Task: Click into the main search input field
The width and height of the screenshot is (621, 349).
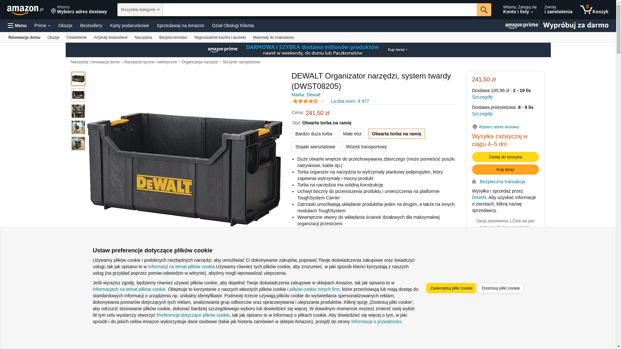Action: tap(320, 10)
